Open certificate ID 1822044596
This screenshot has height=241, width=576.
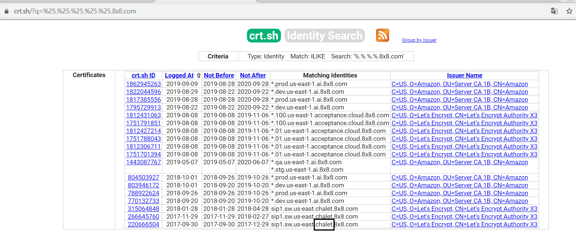click(x=144, y=92)
